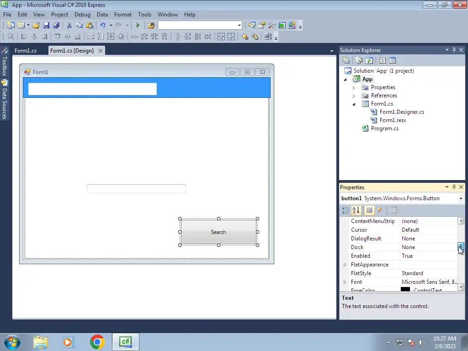The height and width of the screenshot is (351, 468).
Task: Click the Cut scissors icon
Action: click(69, 26)
